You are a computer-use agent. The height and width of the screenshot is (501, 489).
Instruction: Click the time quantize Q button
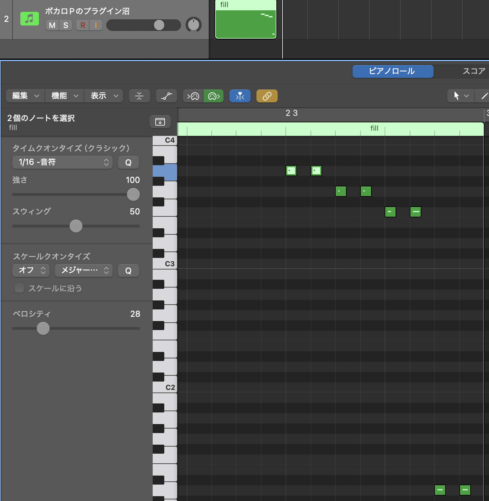point(128,162)
